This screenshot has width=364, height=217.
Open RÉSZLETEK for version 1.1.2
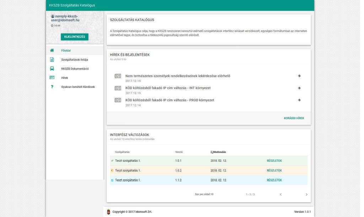(x=274, y=180)
